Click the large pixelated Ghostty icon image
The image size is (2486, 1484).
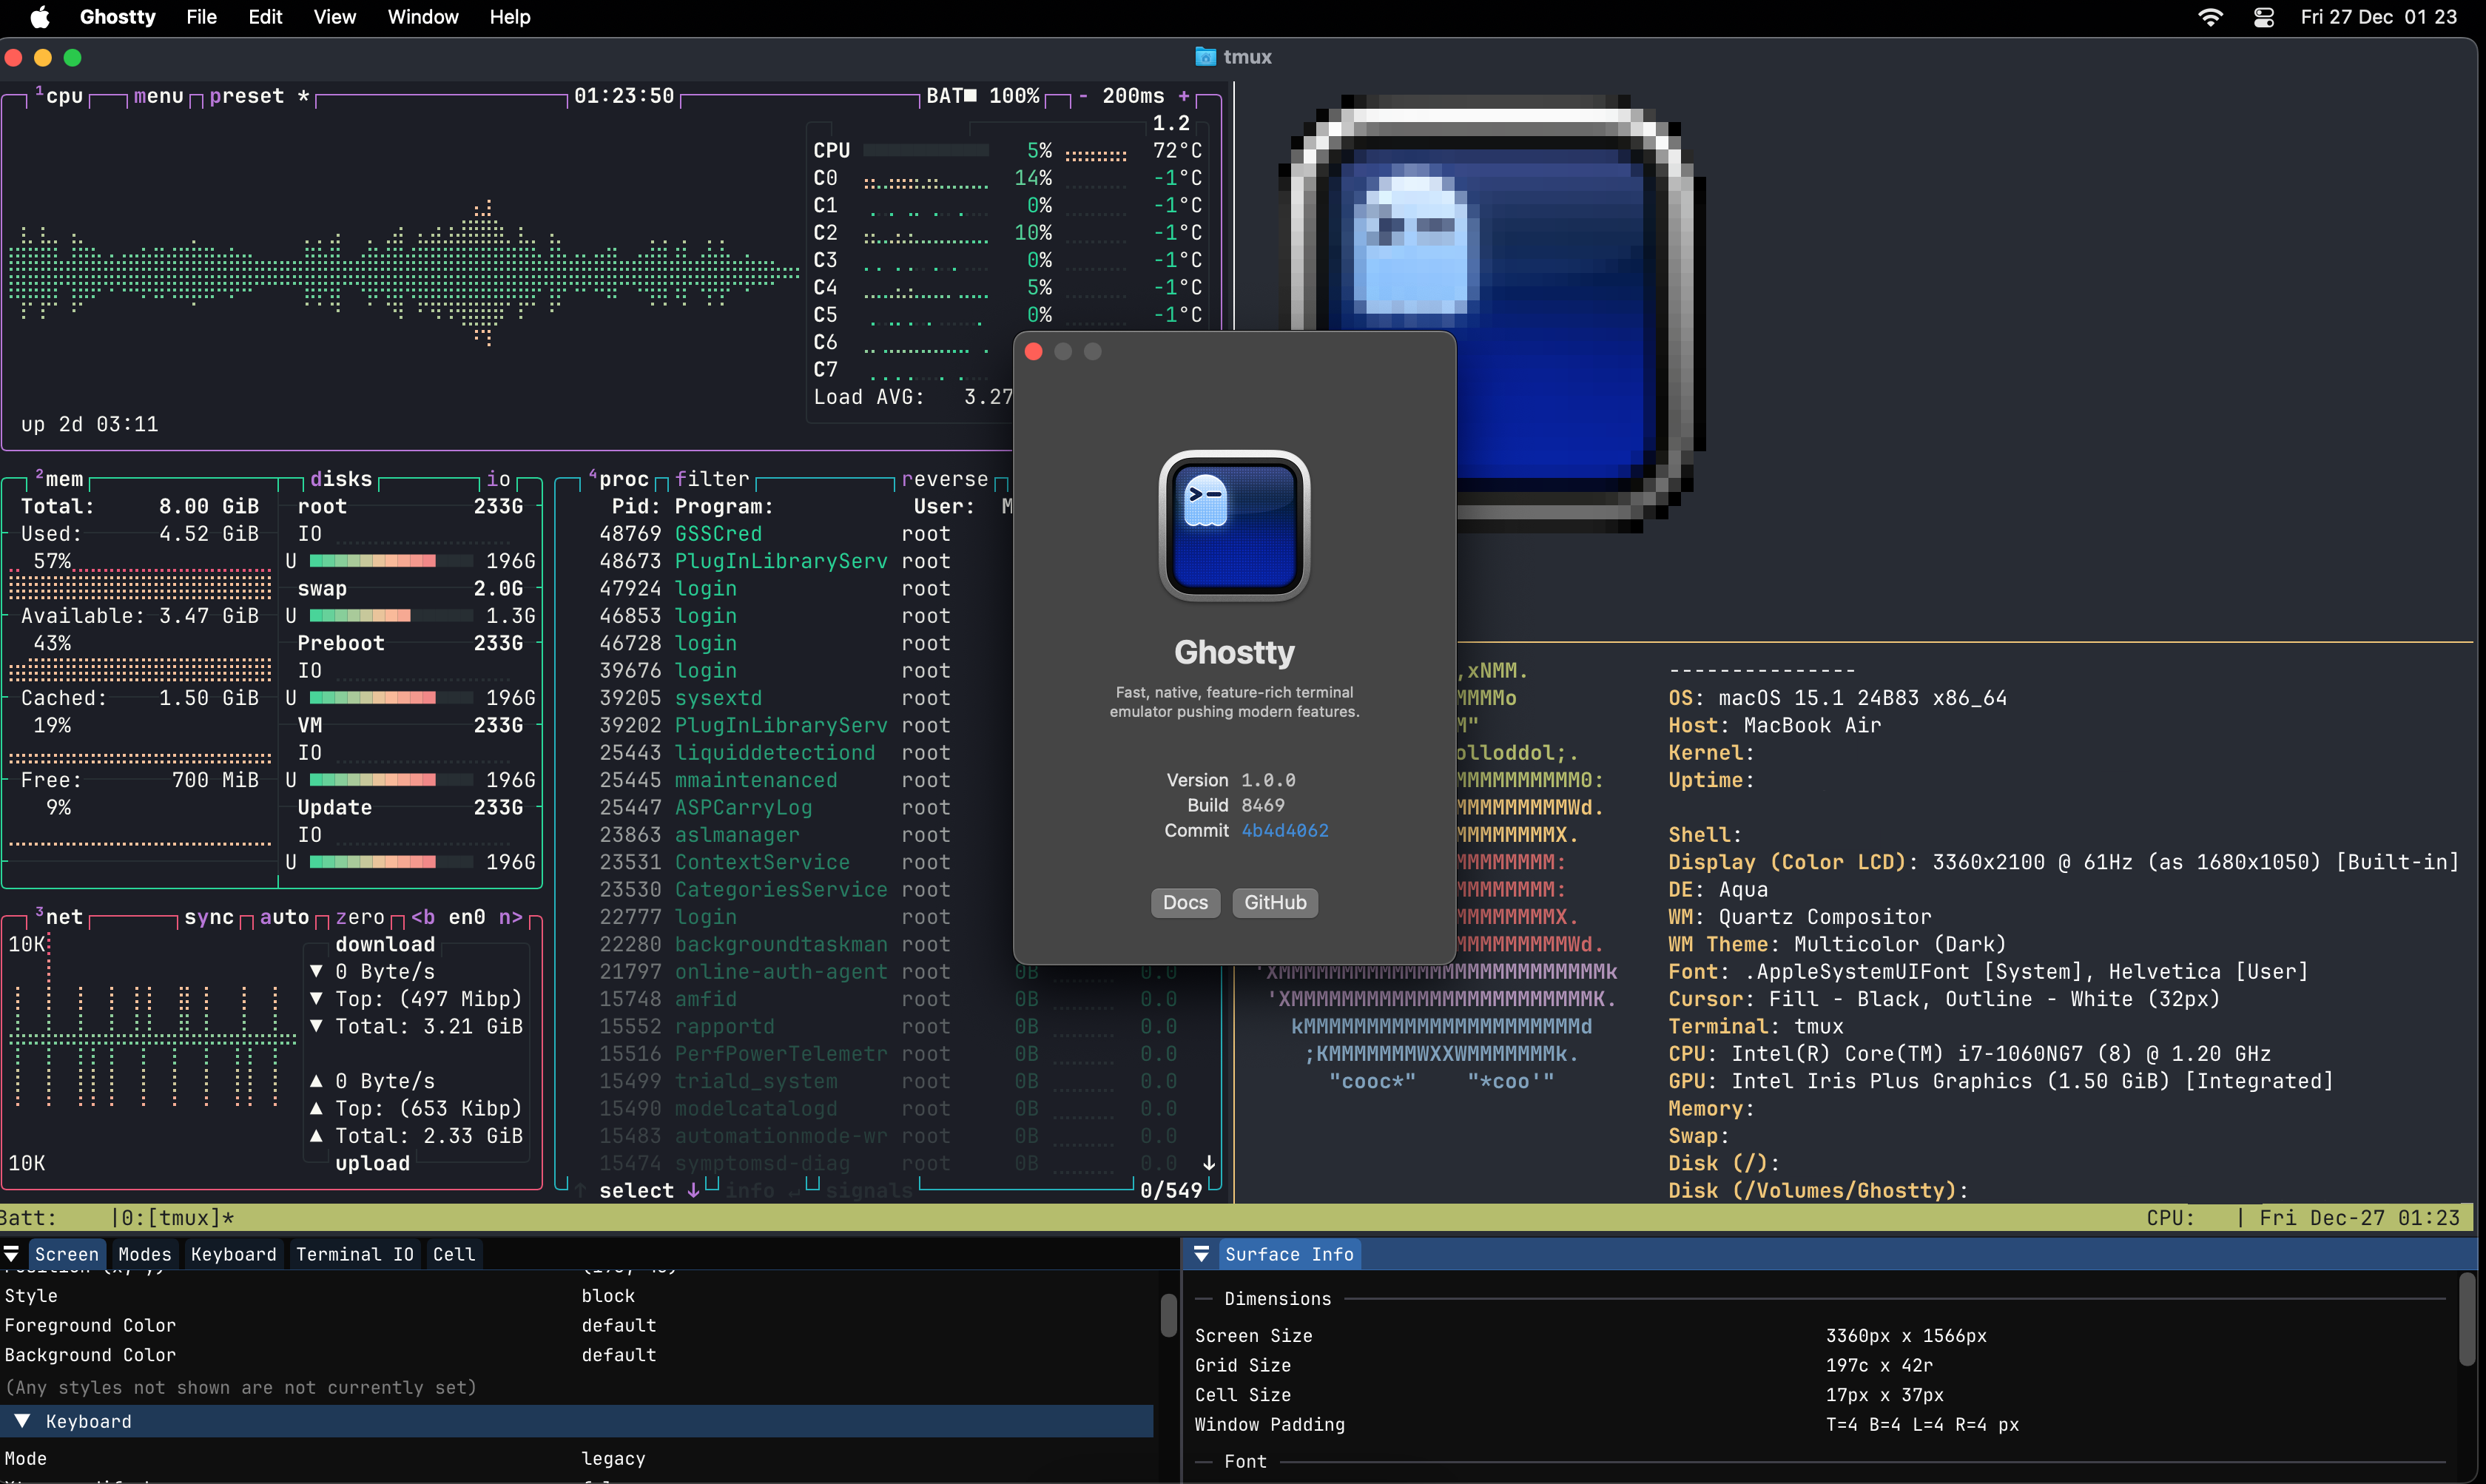click(1492, 314)
